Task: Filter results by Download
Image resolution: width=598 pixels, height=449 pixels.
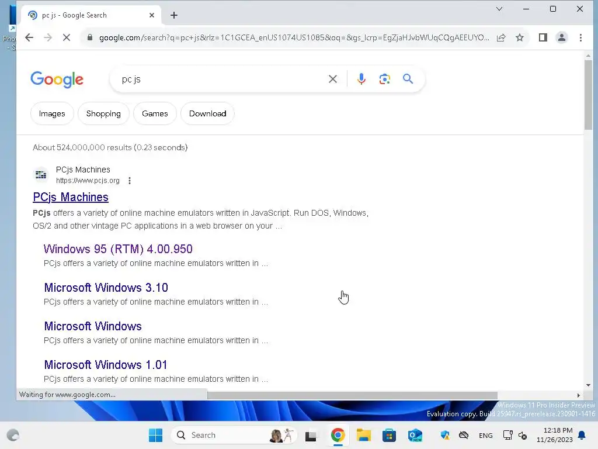Action: point(207,113)
